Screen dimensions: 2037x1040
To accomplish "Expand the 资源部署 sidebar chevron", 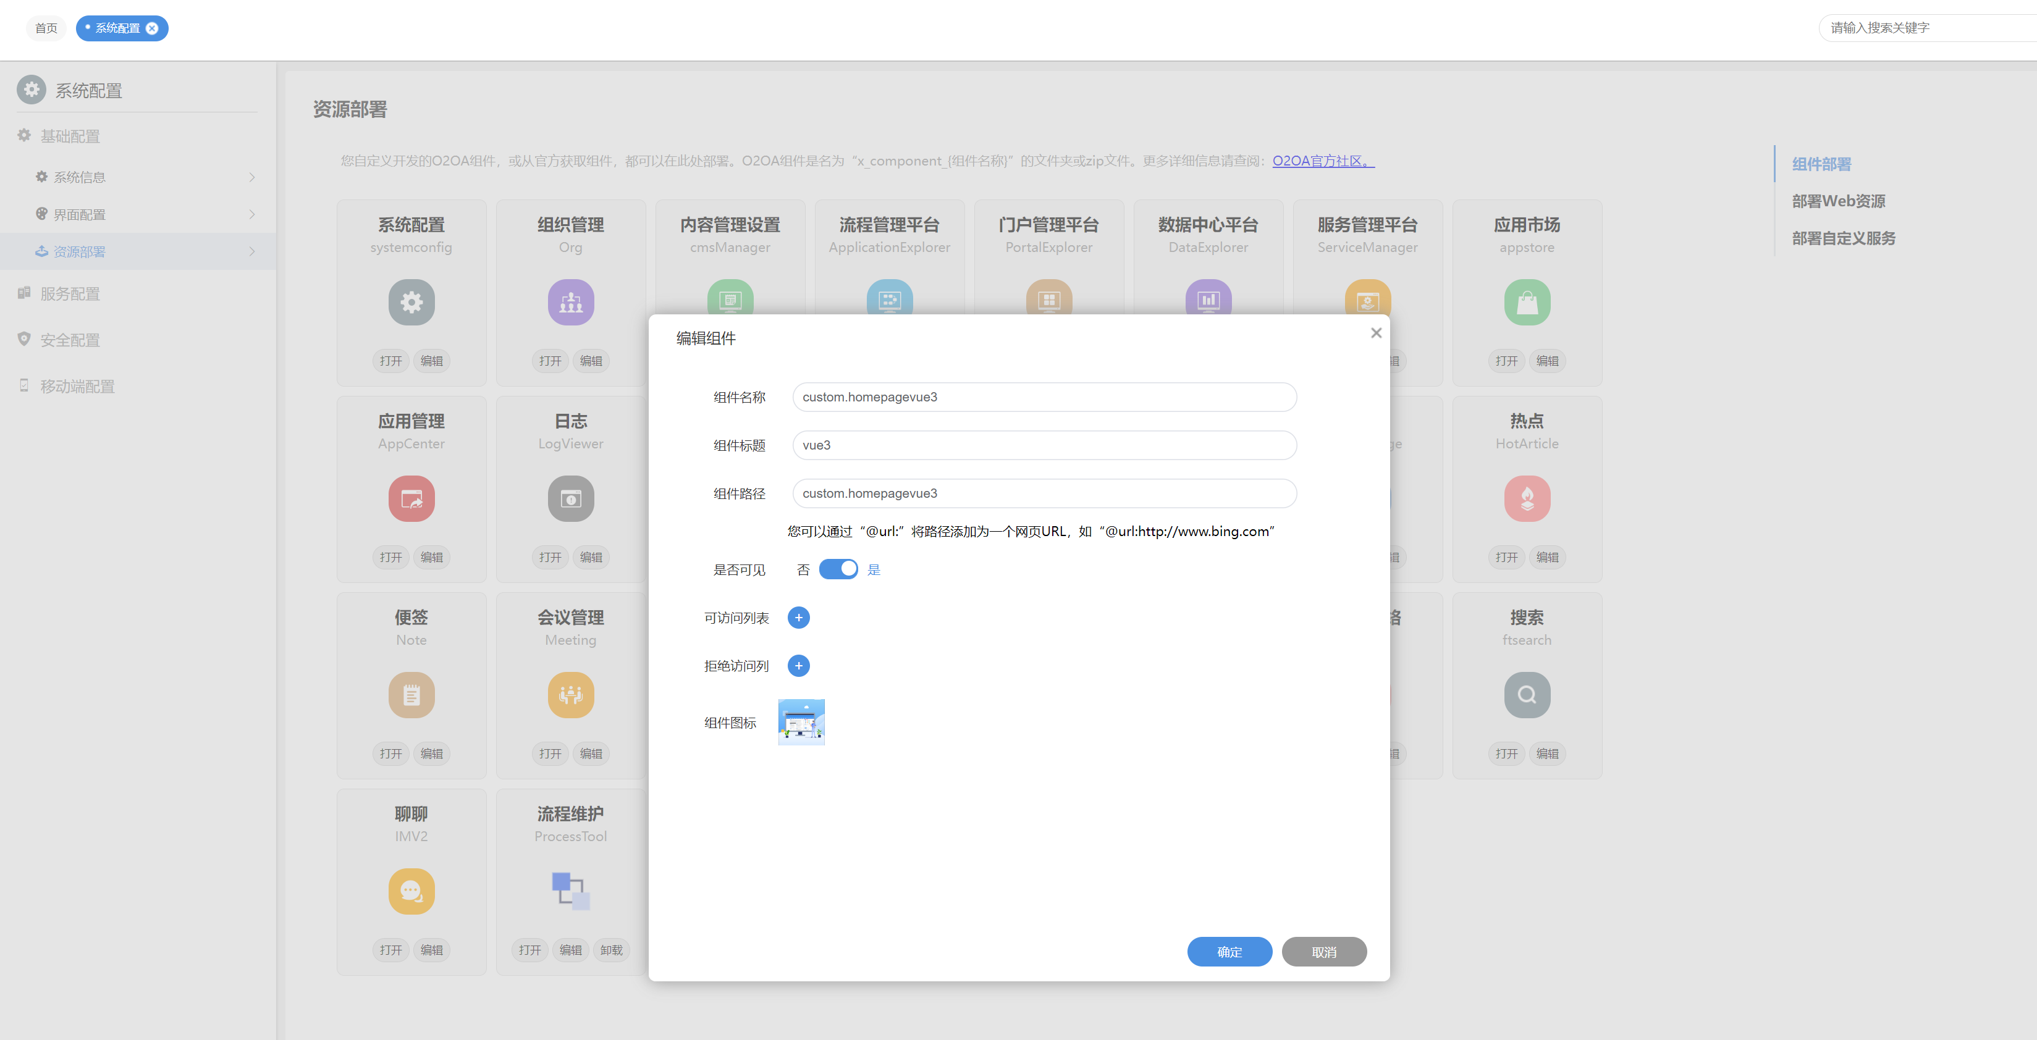I will tap(251, 251).
